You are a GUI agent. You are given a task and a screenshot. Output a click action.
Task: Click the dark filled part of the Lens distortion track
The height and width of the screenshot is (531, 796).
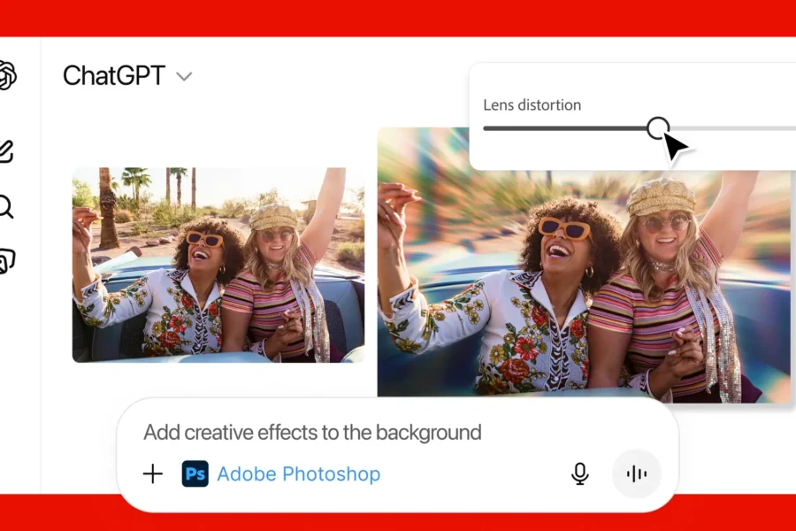click(x=566, y=128)
